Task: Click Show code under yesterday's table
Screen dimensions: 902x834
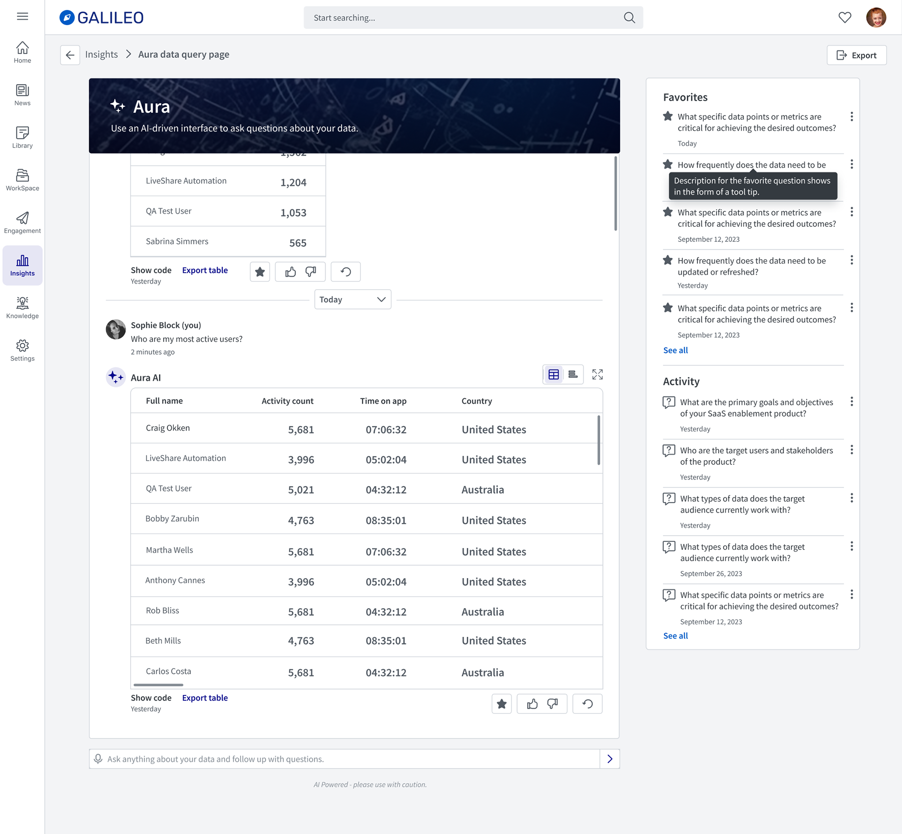Action: (x=151, y=270)
